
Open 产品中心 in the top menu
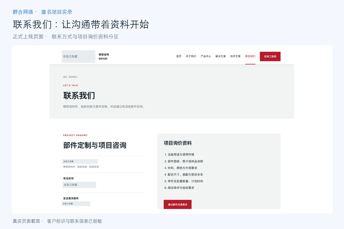click(x=206, y=56)
